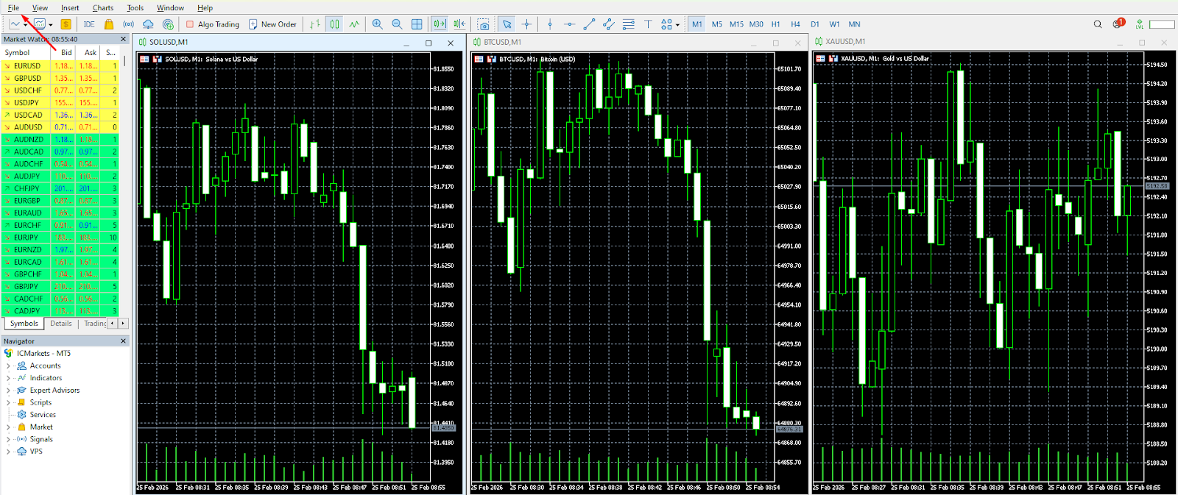Screen dimensions: 1178x495
Task: Expand the Expert Advisors tree node
Action: point(8,391)
